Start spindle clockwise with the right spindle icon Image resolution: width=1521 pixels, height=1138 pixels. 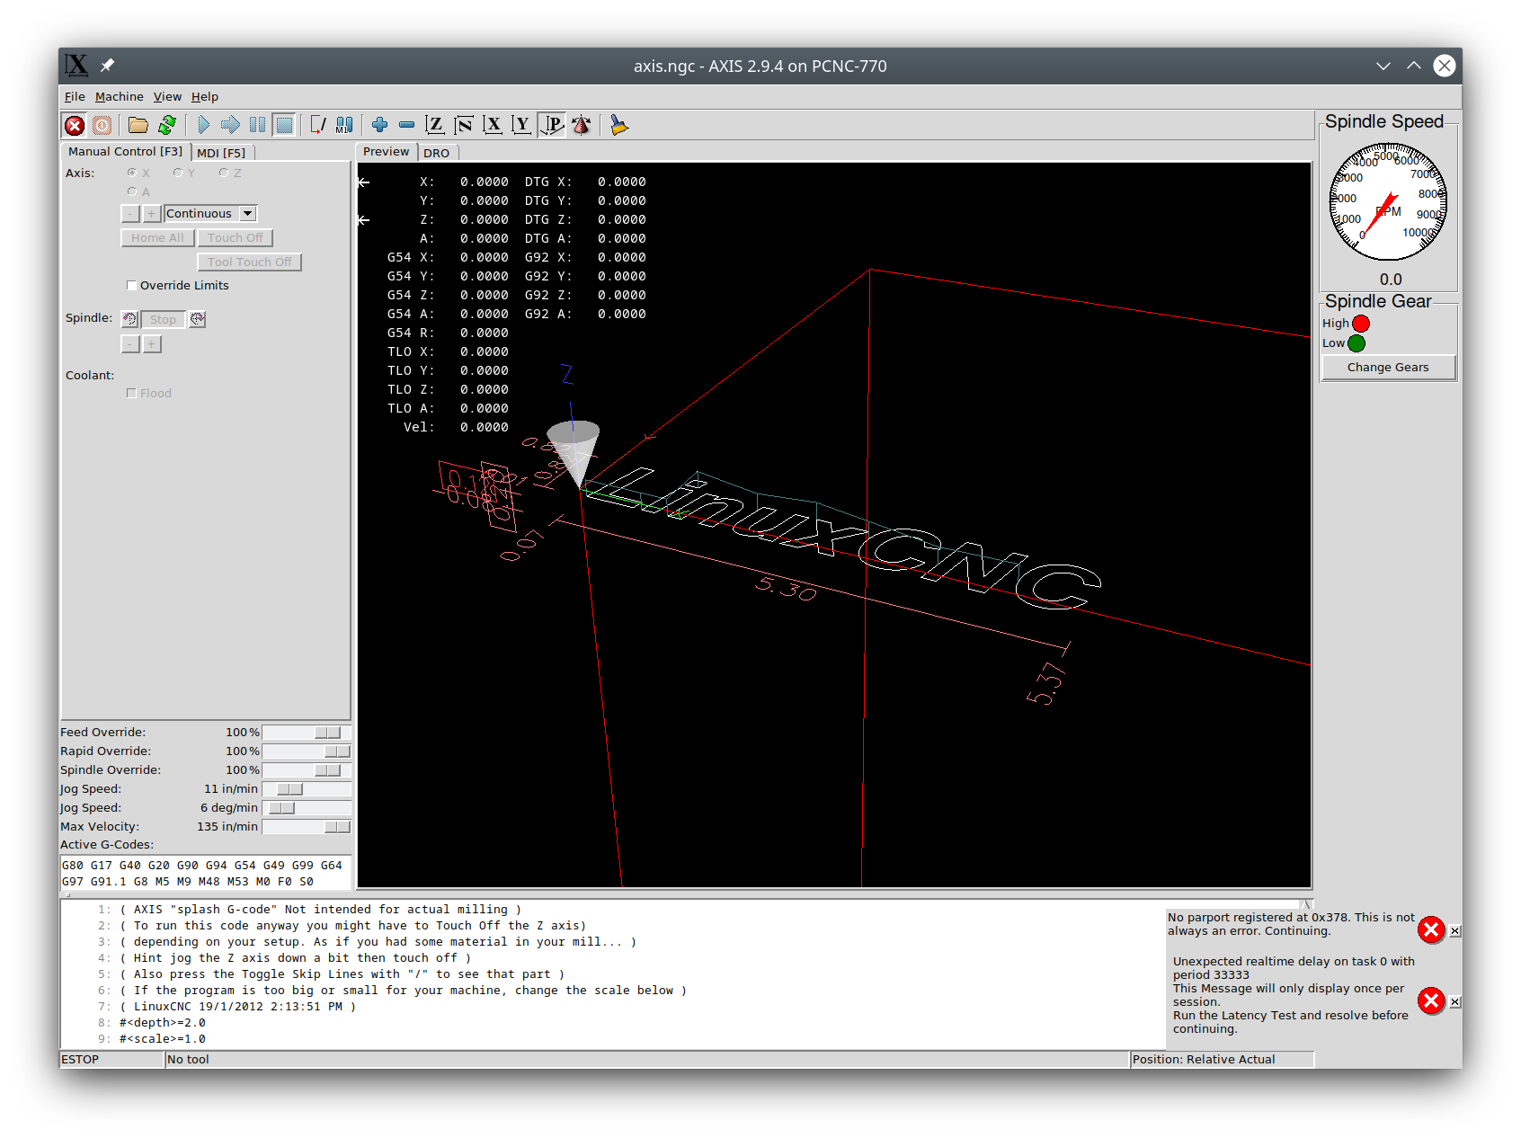198,319
